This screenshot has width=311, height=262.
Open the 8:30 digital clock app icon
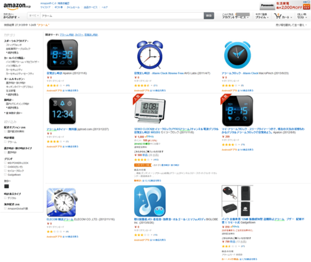coord(62,54)
